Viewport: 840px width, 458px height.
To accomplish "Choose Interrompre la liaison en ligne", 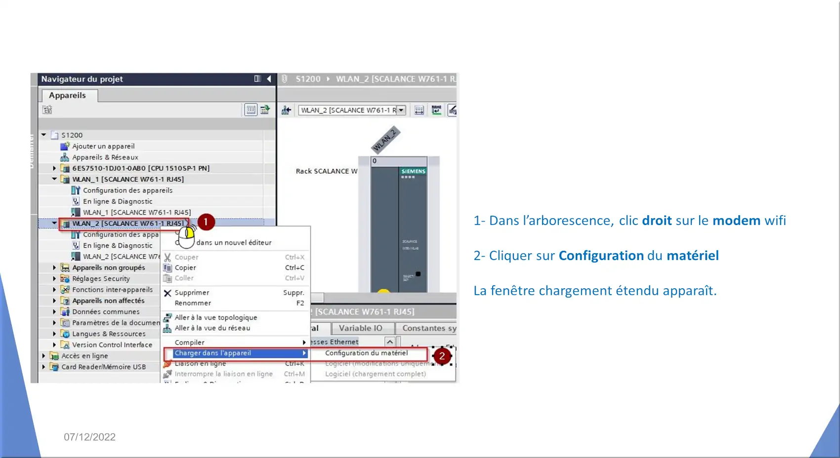I will click(235, 374).
